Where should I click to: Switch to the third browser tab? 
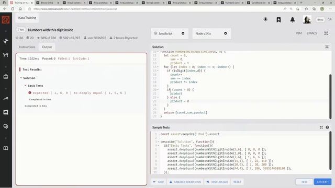(74, 3)
